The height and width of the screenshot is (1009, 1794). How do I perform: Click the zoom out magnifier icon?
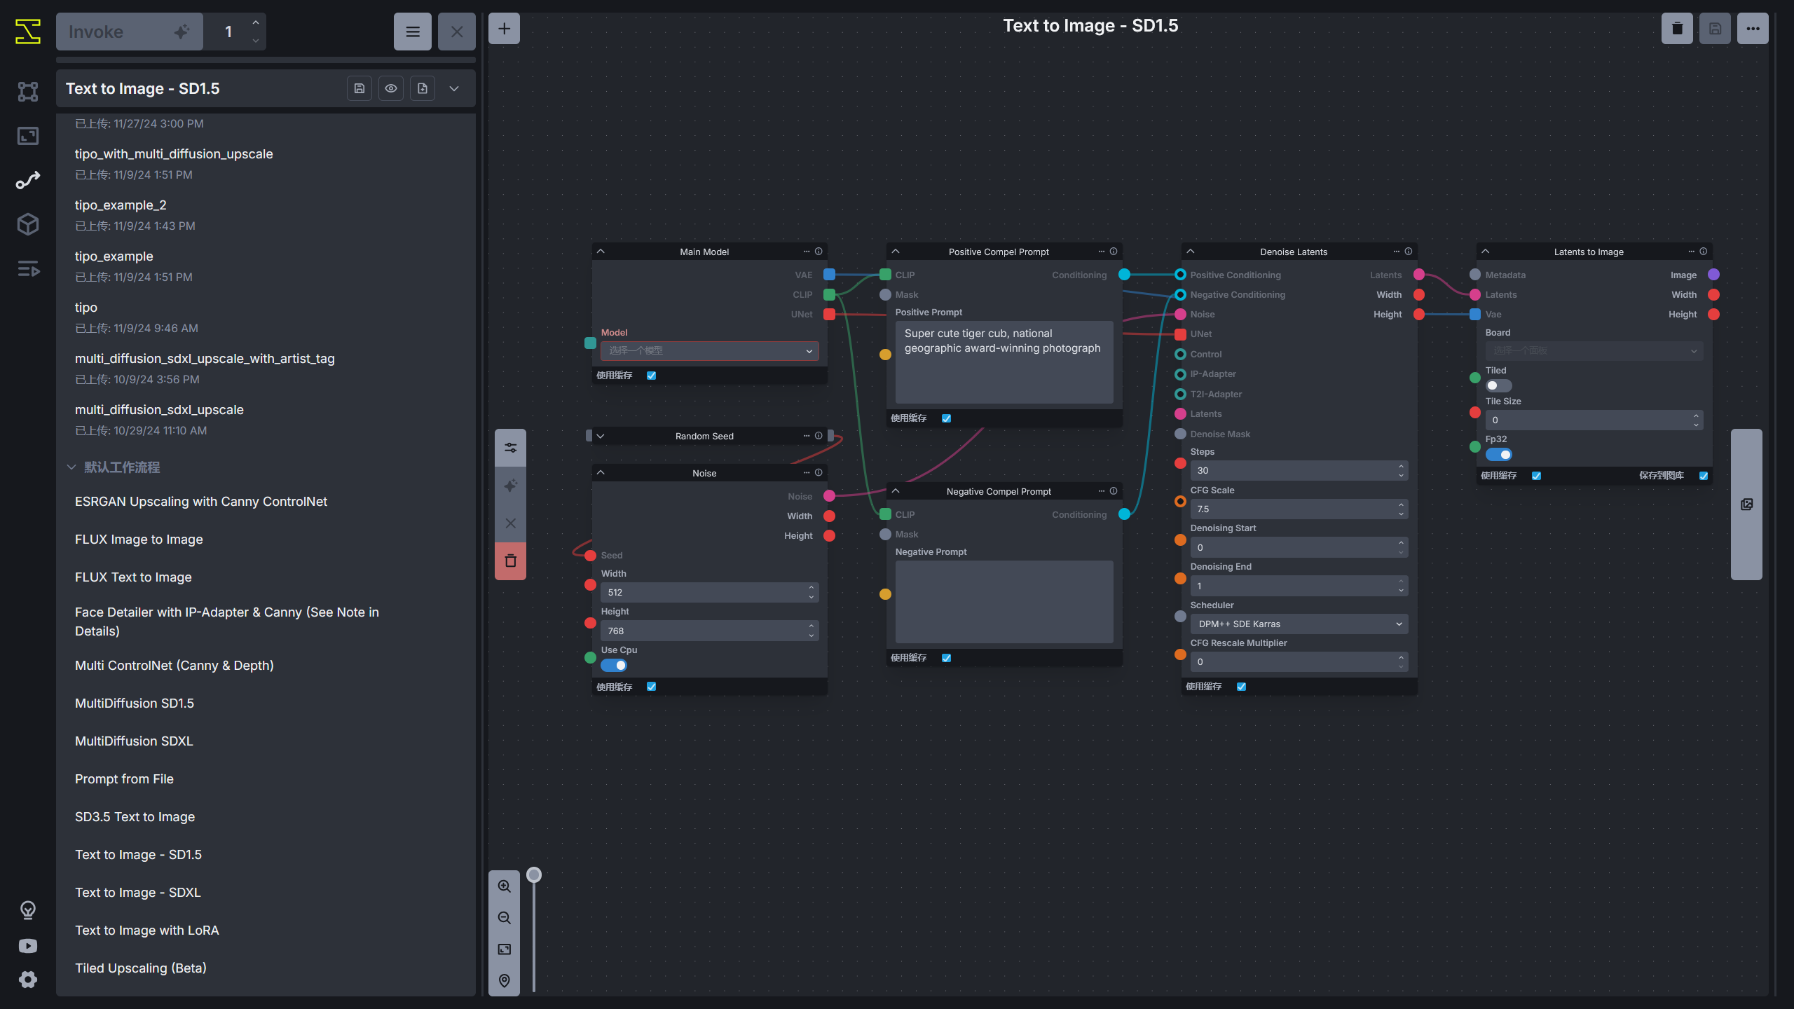[504, 918]
